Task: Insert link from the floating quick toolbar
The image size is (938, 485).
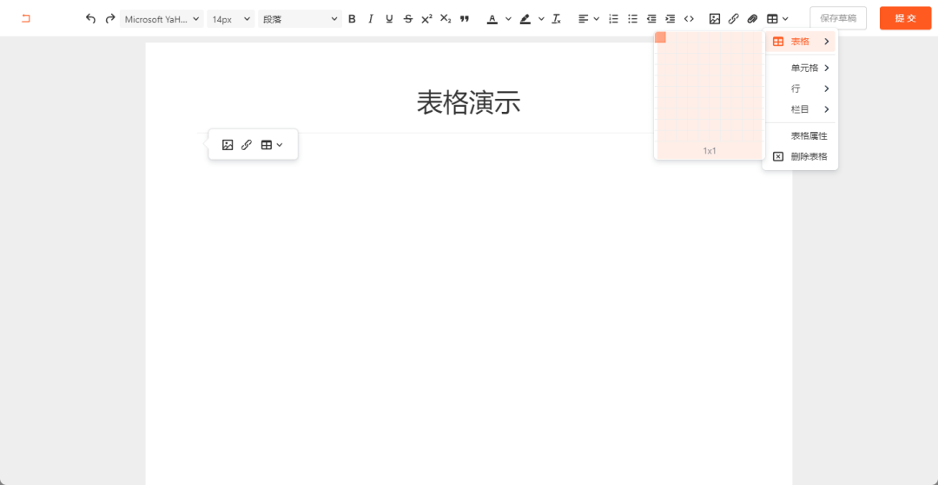Action: click(x=247, y=145)
